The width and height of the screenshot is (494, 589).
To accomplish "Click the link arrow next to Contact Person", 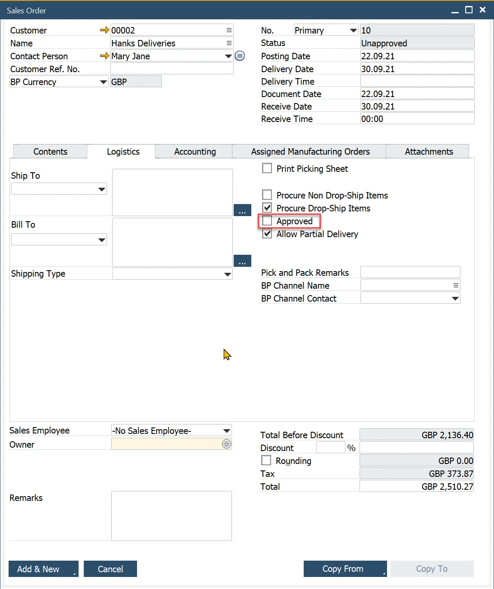I will 104,56.
